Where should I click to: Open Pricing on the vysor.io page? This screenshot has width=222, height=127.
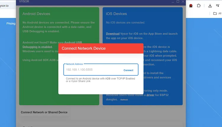pos(11,24)
